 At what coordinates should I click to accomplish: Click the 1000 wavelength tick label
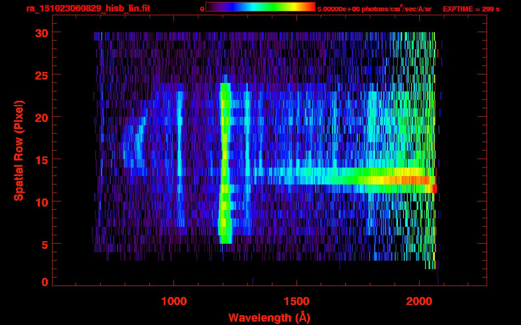tap(174, 301)
